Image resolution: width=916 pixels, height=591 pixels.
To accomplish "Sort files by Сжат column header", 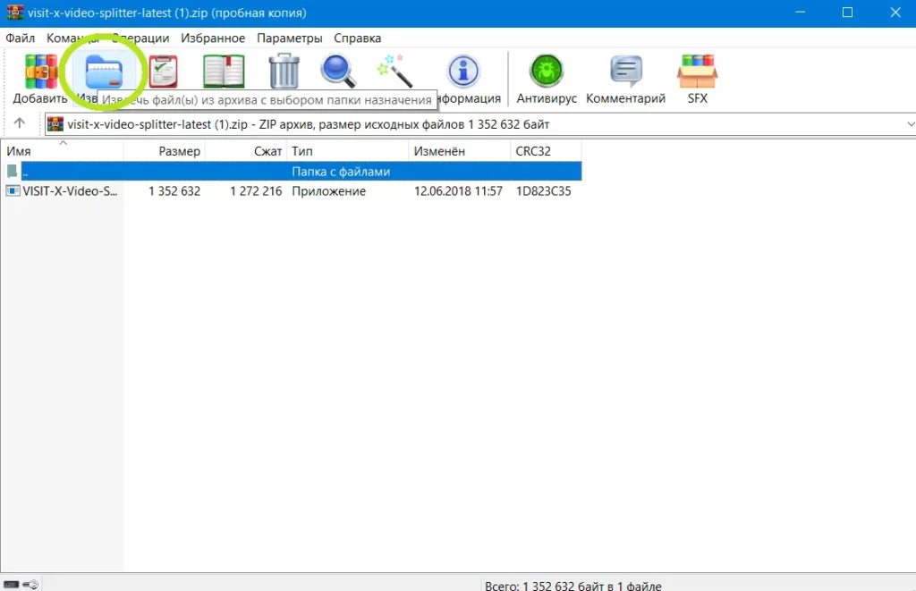I will 246,151.
